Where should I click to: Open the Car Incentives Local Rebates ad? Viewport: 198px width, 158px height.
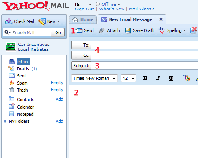pyautogui.click(x=34, y=47)
